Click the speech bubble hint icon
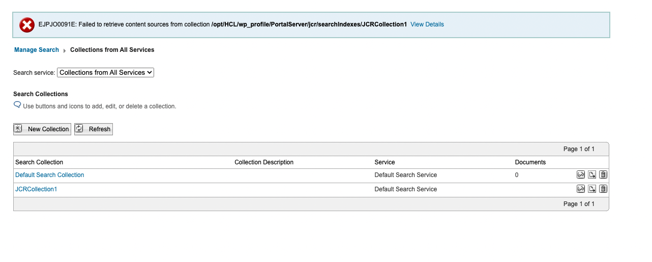Screen dimensions: 652x262 [x=17, y=105]
